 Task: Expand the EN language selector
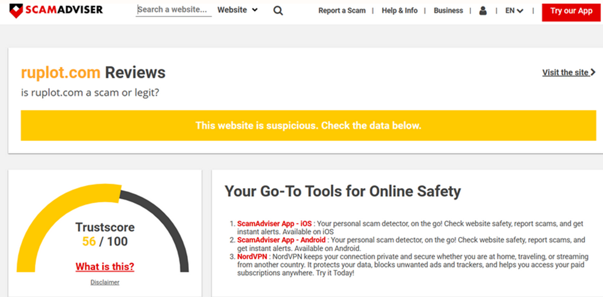514,10
